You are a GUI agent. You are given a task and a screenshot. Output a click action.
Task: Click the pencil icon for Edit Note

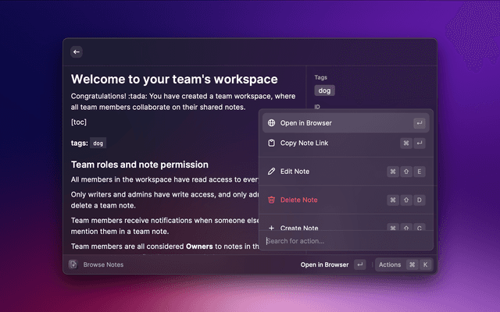[271, 171]
